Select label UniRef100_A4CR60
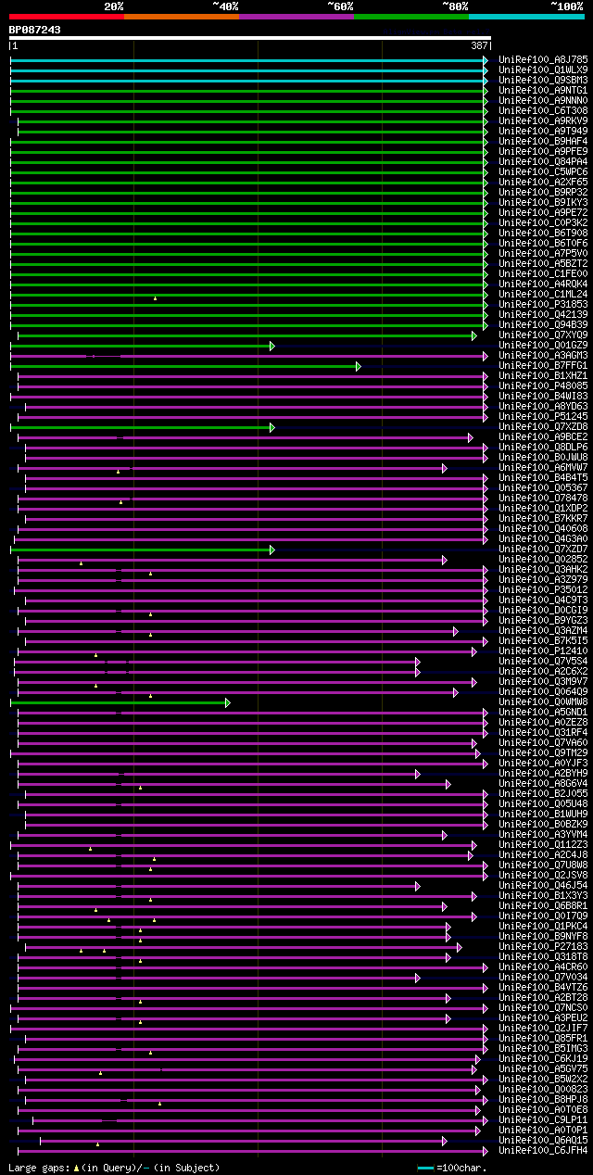This screenshot has width=593, height=1175. click(x=543, y=967)
